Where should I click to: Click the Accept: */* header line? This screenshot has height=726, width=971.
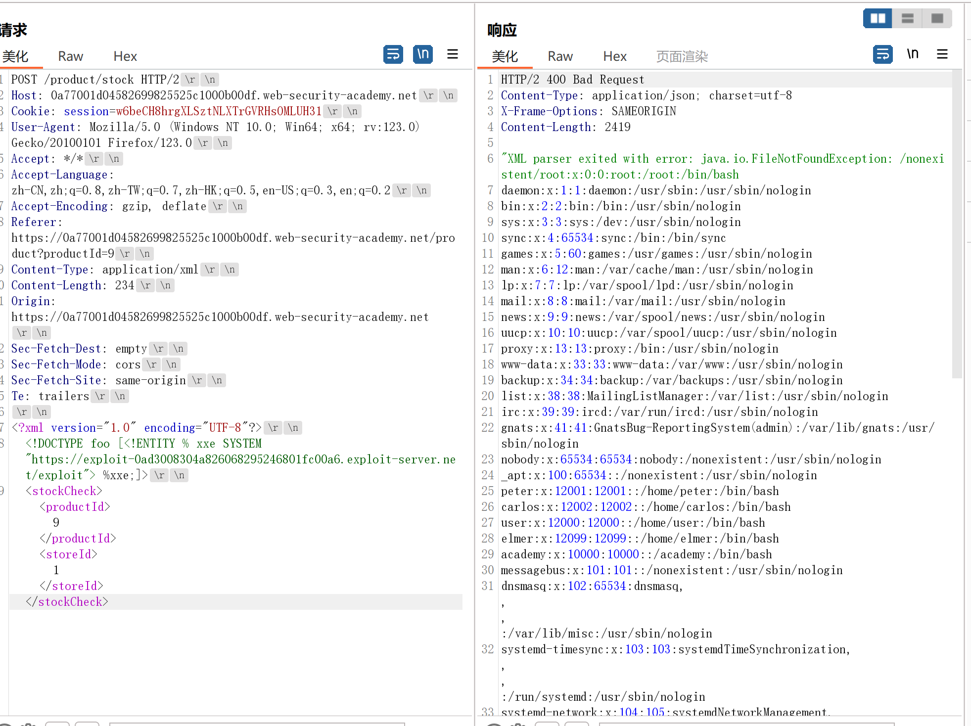pos(47,159)
